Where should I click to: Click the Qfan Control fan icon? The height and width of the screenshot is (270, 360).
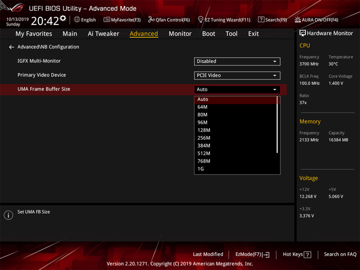coord(151,19)
